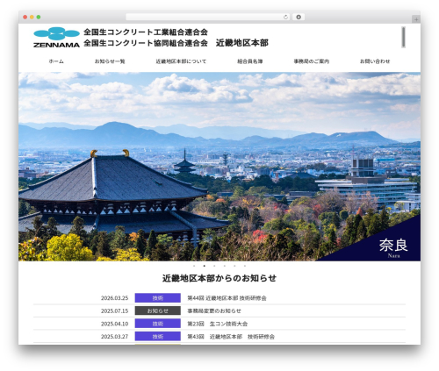Select the first slider dot

[194, 266]
